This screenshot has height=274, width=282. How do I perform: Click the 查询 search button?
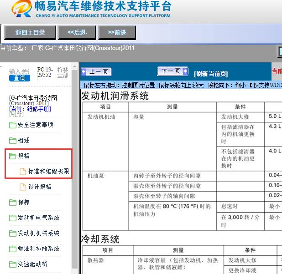20,78
